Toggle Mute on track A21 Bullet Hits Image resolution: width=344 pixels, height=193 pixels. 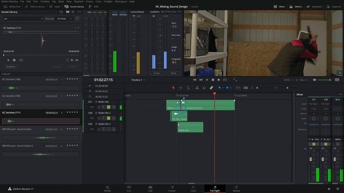click(113, 107)
